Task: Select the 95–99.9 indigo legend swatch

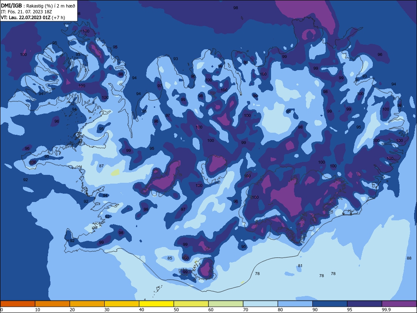Action: coord(364,304)
